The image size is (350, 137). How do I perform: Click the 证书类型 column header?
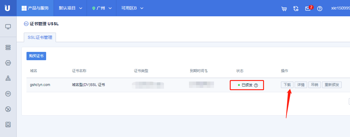tap(141, 71)
